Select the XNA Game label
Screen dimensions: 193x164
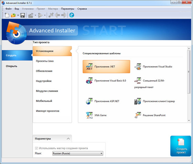tap(100, 115)
